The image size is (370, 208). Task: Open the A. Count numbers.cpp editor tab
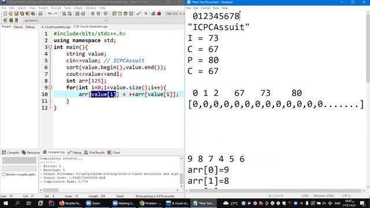(56, 27)
